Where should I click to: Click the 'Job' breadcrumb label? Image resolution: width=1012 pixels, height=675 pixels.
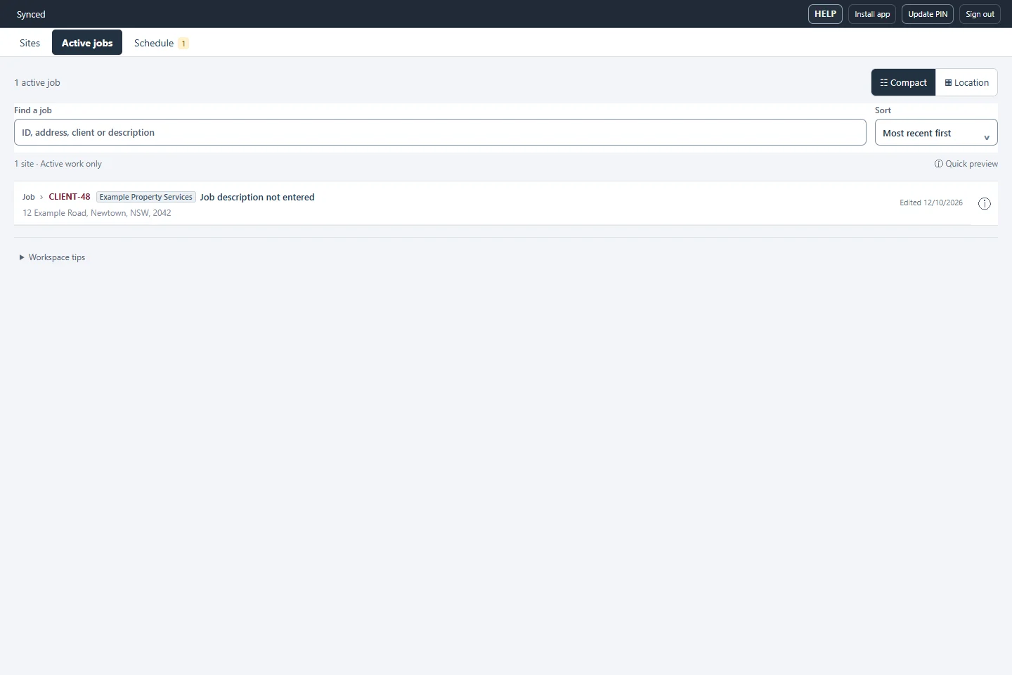click(x=29, y=197)
